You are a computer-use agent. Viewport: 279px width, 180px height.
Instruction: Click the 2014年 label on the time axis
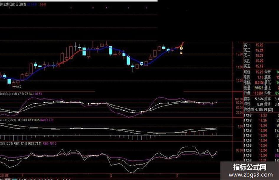point(4,176)
